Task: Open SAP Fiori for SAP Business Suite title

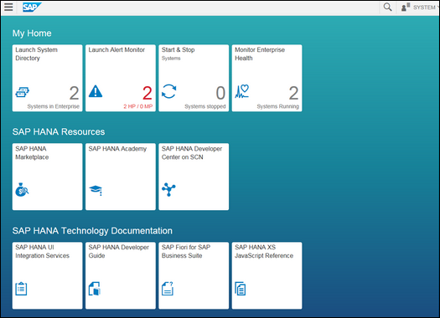Action: 186,251
